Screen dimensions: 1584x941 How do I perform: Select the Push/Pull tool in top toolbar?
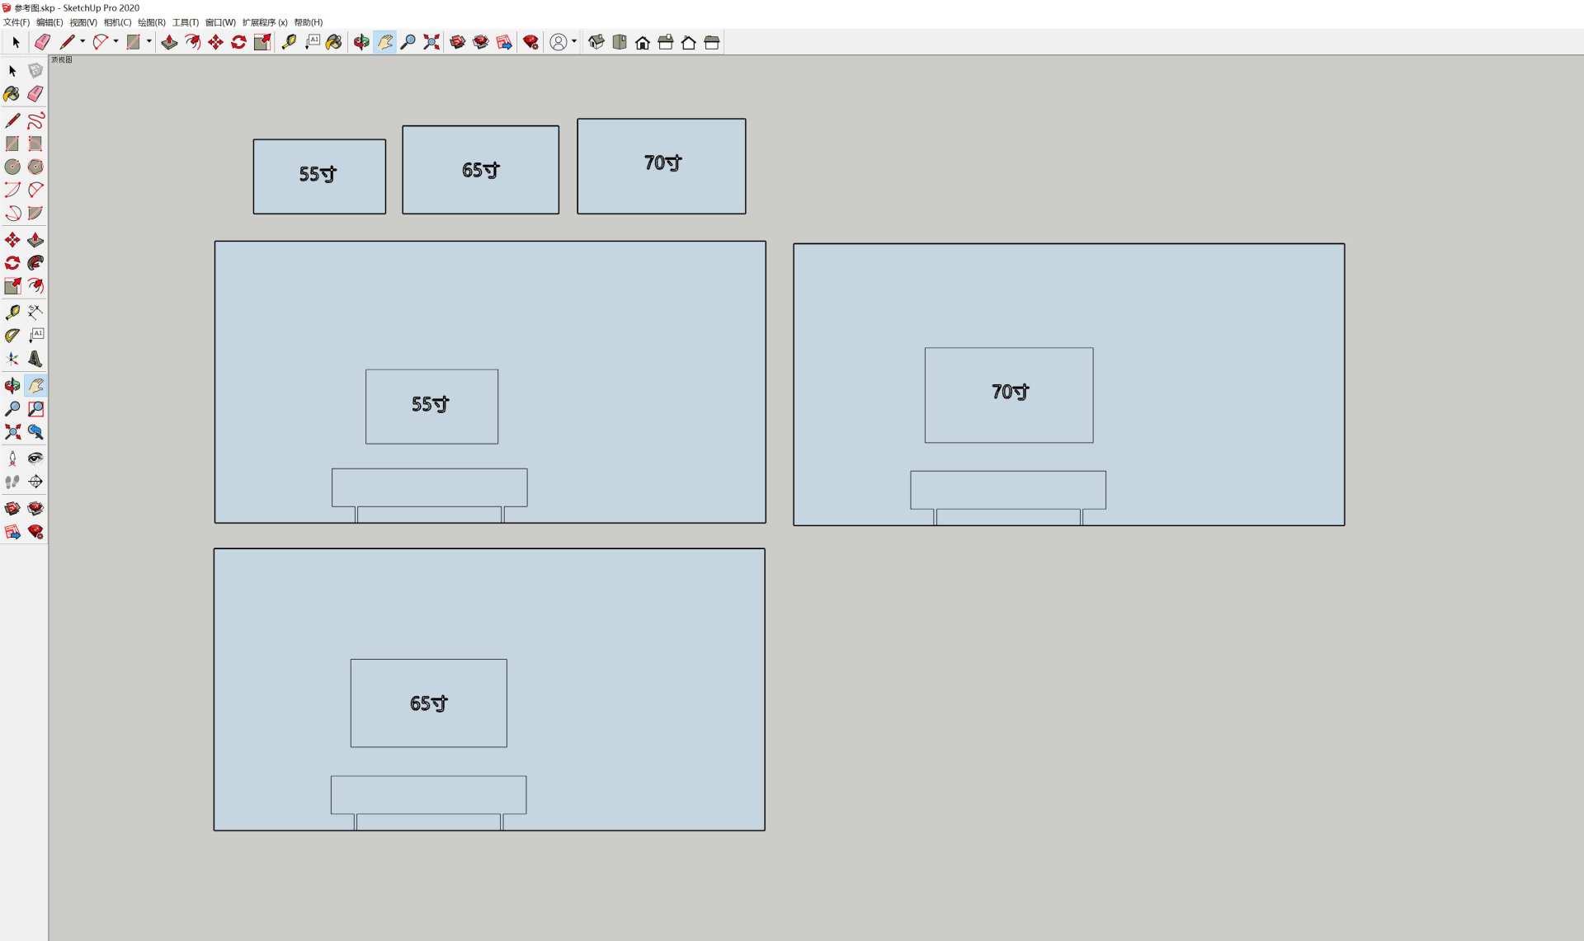tap(169, 42)
